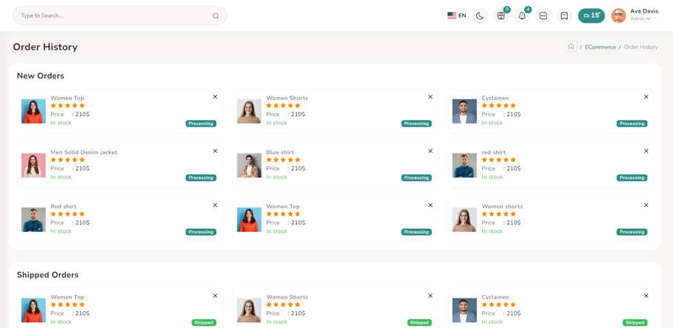Screen dimensions: 673x328
Task: Click the search magnifier icon
Action: pos(215,15)
